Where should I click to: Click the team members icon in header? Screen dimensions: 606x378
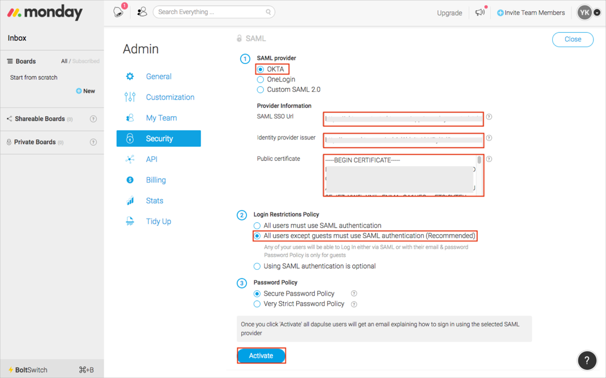(x=142, y=12)
